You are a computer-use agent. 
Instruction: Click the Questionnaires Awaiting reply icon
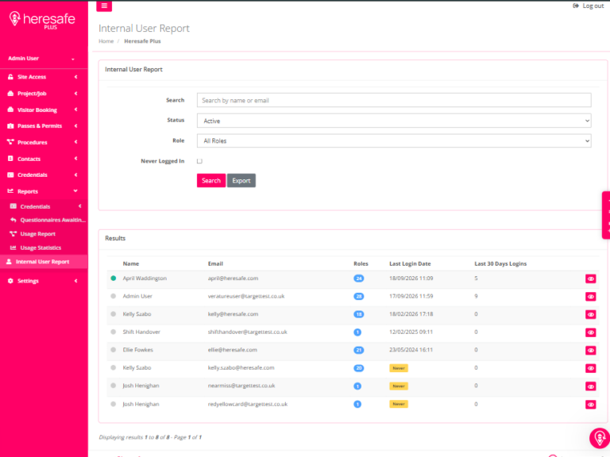[x=14, y=220]
